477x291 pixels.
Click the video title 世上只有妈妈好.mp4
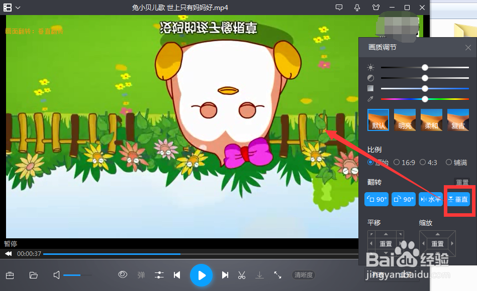[x=180, y=8]
